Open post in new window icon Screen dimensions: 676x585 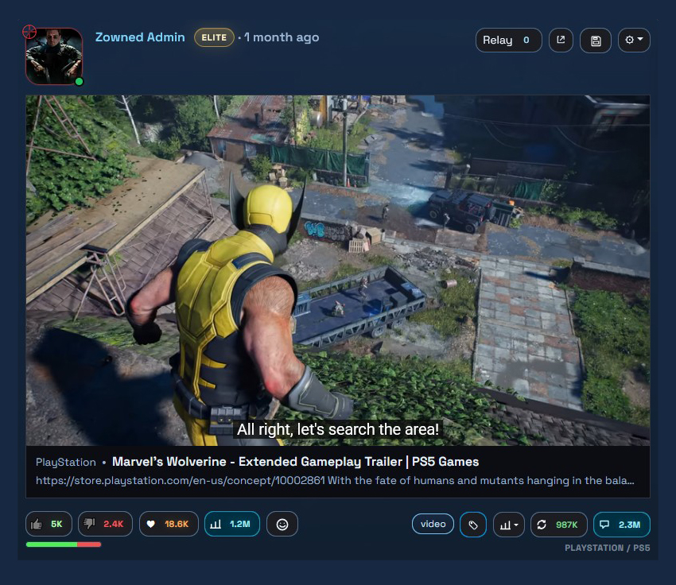coord(561,40)
